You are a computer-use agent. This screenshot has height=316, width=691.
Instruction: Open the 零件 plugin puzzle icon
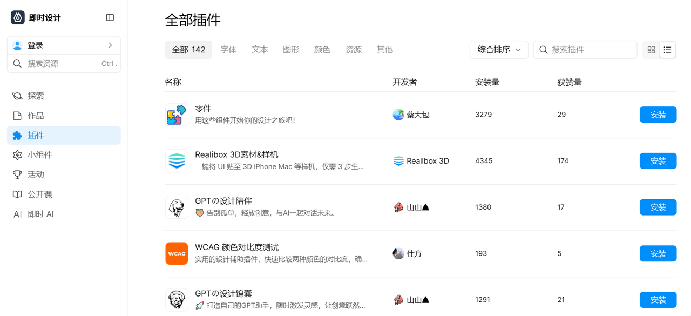177,115
